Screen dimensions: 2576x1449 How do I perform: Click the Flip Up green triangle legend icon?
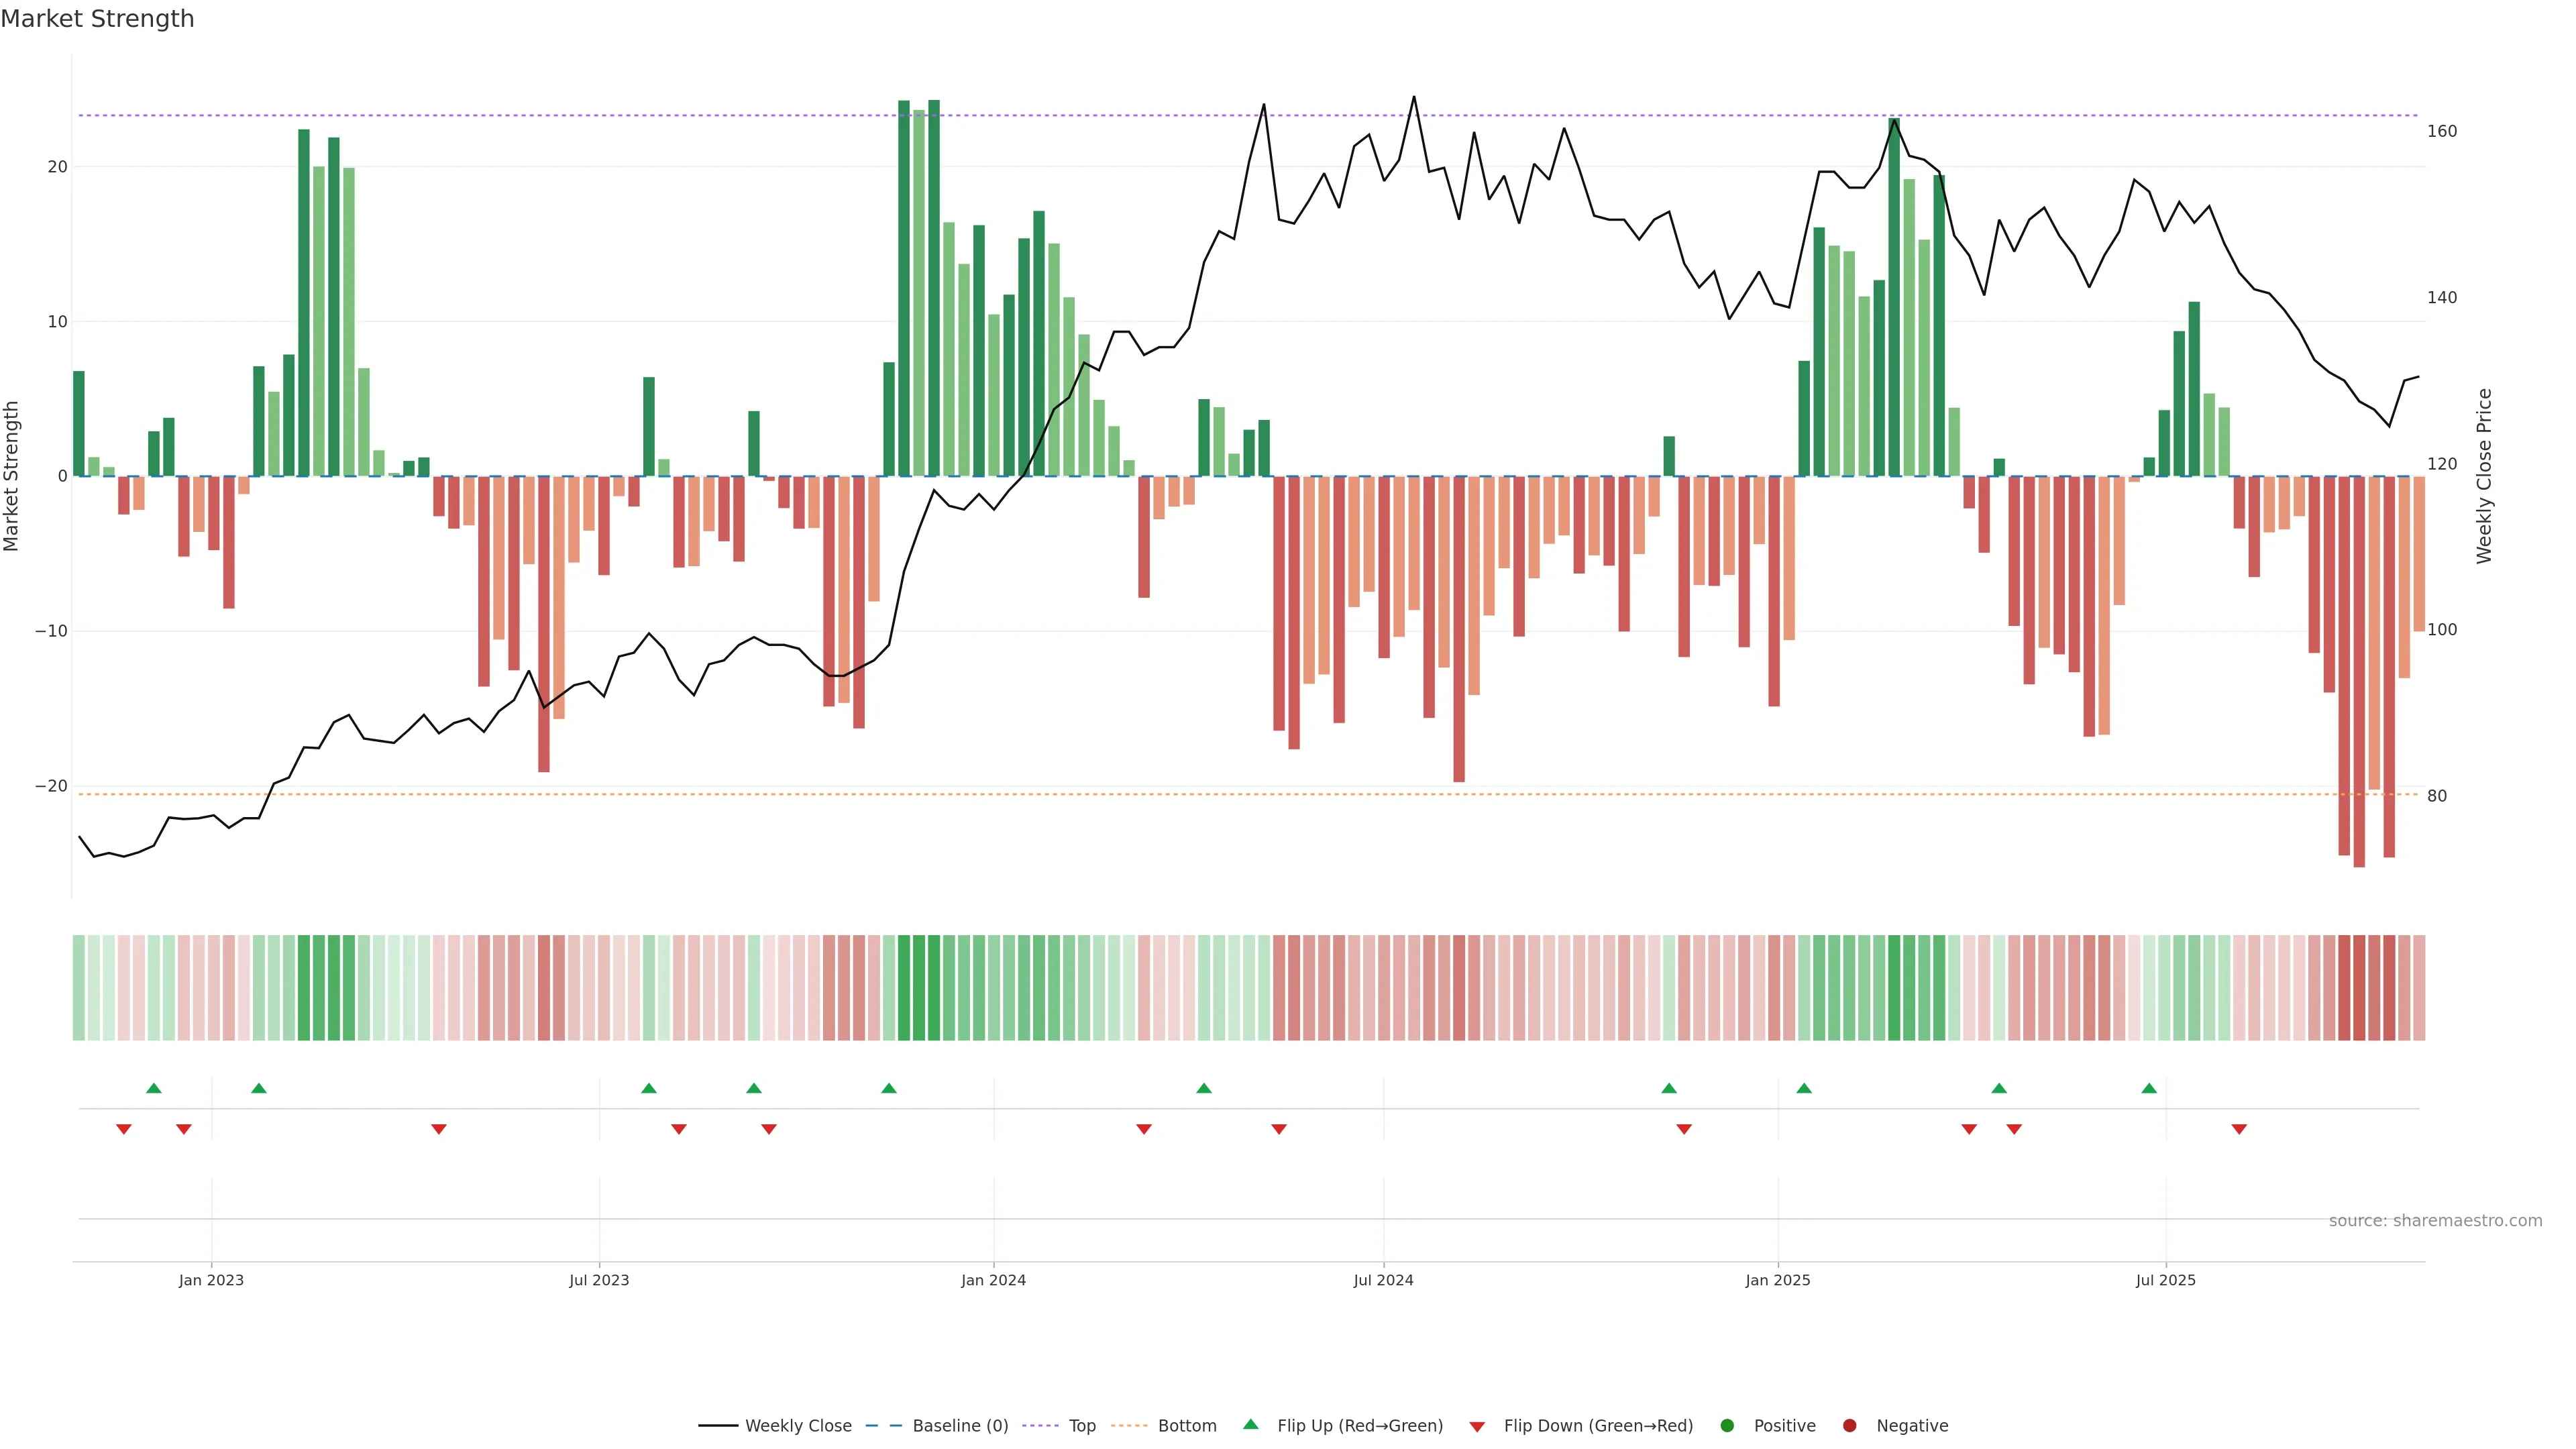click(x=1250, y=1424)
